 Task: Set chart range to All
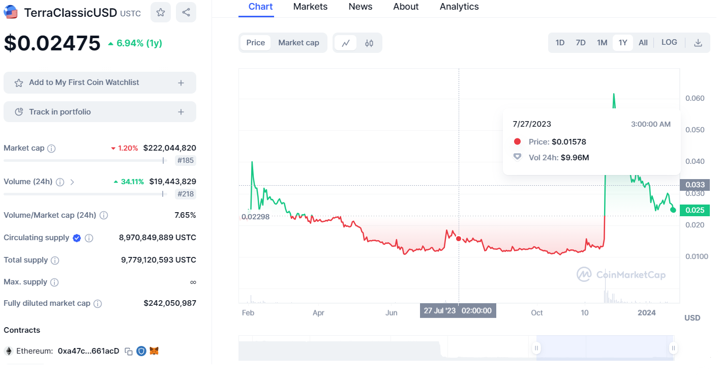coord(643,43)
